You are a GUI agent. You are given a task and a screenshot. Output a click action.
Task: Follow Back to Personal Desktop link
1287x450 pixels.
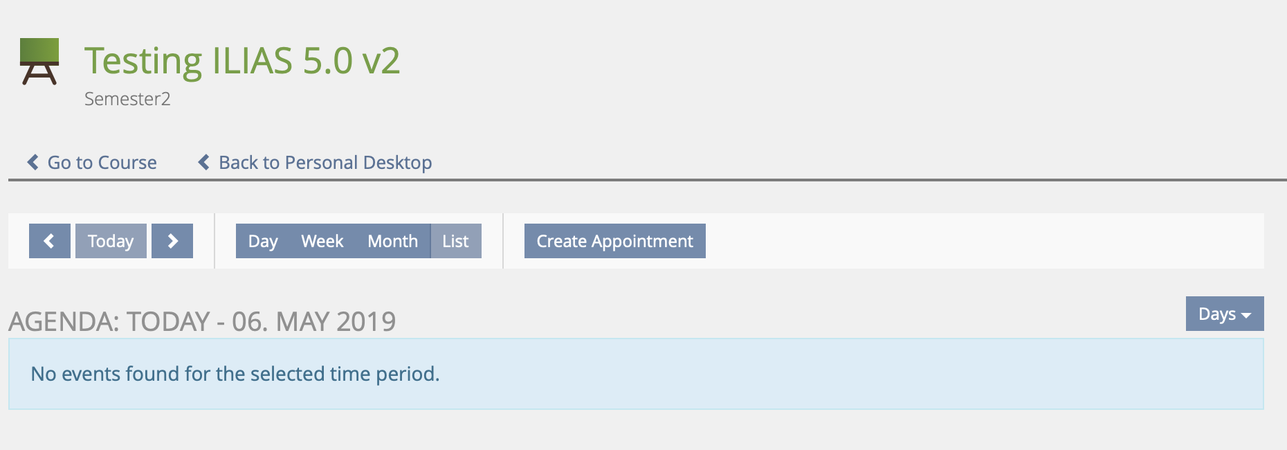325,163
